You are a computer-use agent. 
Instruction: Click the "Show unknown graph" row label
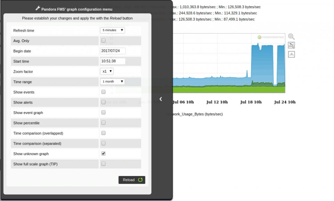31,154
